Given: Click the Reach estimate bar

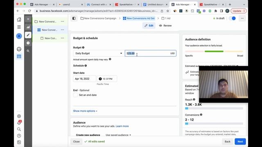Looking at the screenshot, I should tap(214, 108).
